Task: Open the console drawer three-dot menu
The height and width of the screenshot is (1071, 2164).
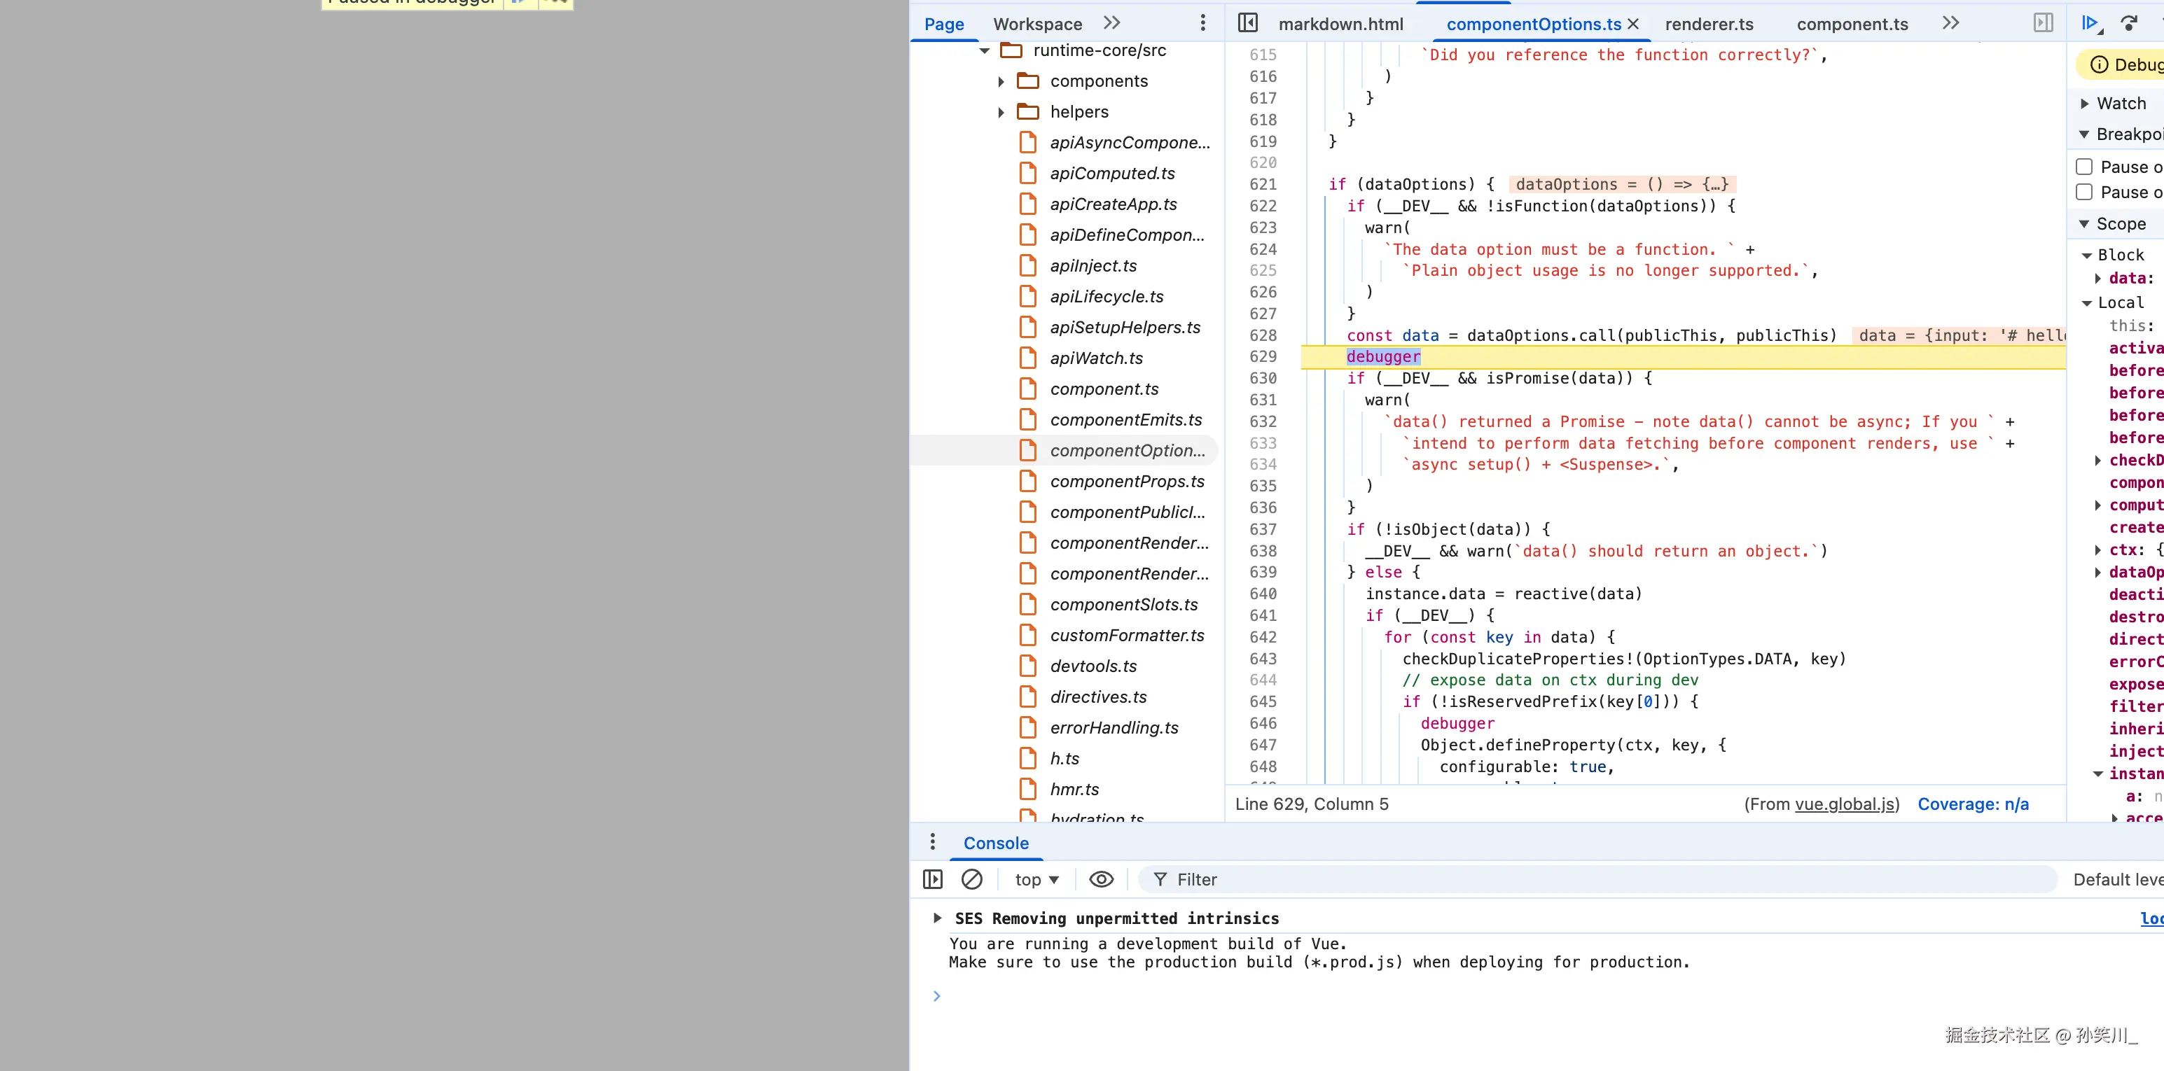Action: tap(932, 843)
